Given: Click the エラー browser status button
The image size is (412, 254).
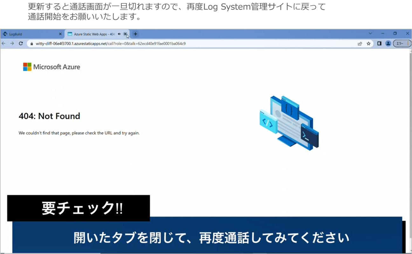Looking at the screenshot, I should (x=402, y=43).
